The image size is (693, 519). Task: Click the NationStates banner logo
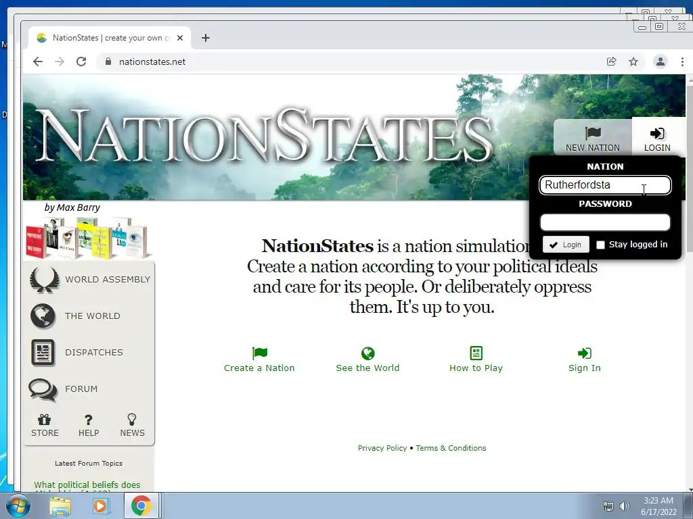(x=264, y=134)
